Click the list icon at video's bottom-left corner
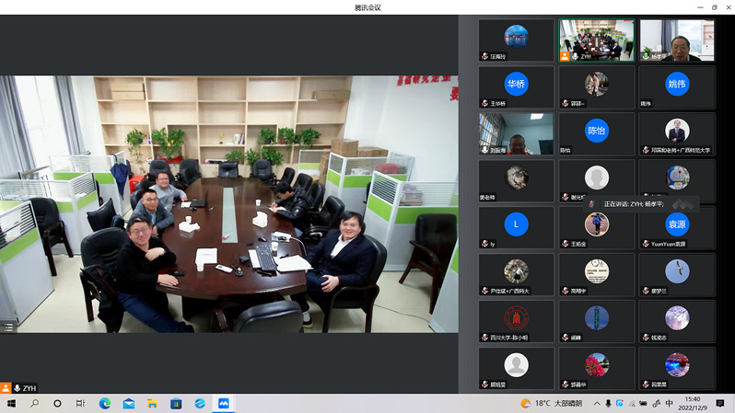The height and width of the screenshot is (413, 735). point(7,326)
